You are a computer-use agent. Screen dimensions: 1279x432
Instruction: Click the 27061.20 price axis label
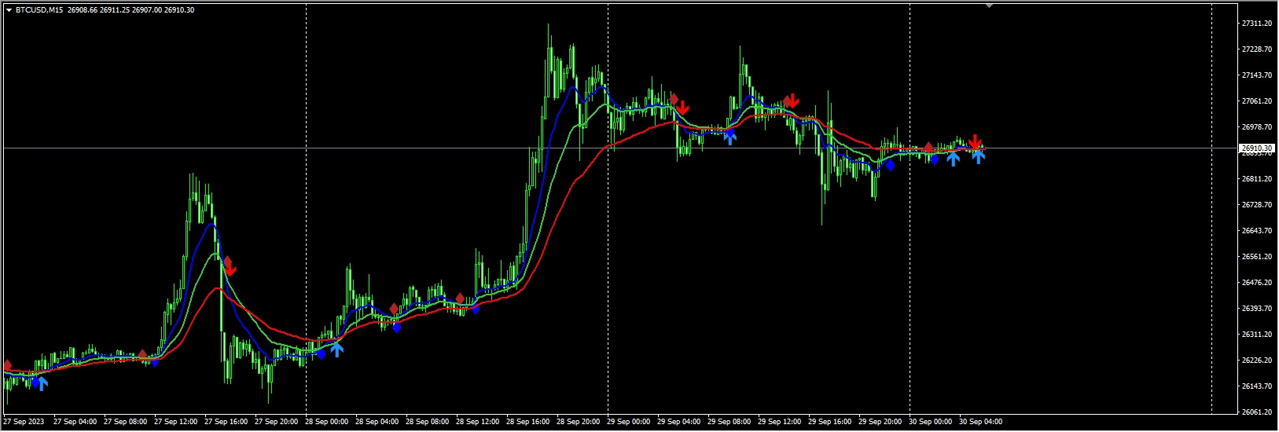pos(1256,101)
